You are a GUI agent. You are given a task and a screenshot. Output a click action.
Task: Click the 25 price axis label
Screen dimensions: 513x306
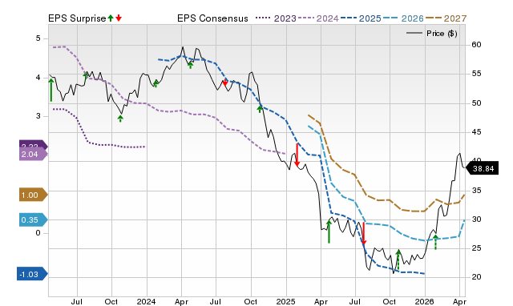476,248
